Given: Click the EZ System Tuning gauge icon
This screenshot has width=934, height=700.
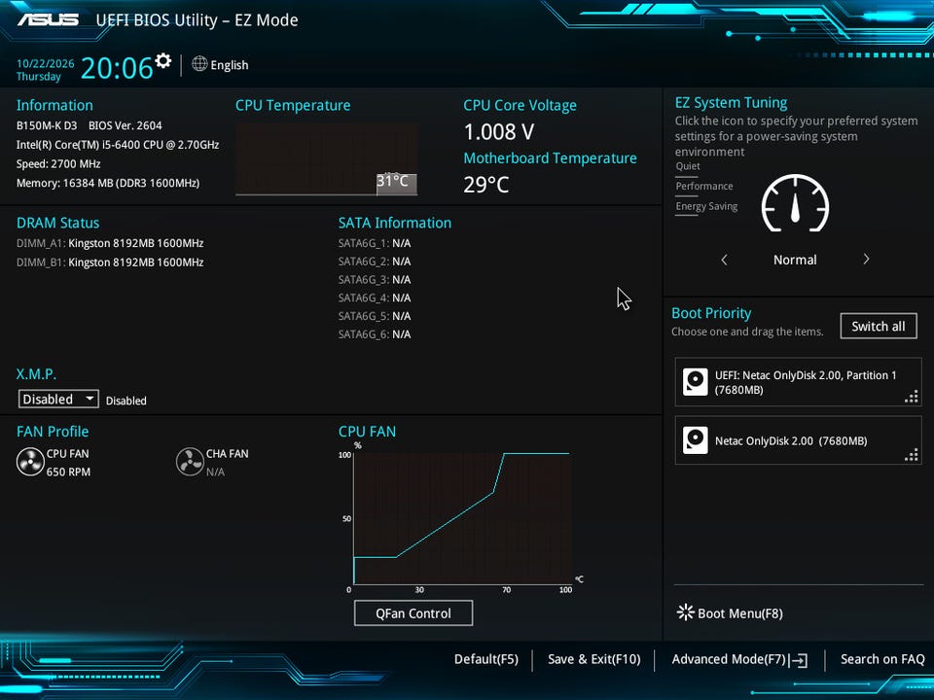Looking at the screenshot, I should (x=795, y=203).
